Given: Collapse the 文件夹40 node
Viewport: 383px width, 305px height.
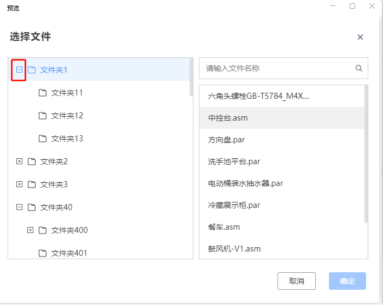Looking at the screenshot, I should tap(19, 207).
